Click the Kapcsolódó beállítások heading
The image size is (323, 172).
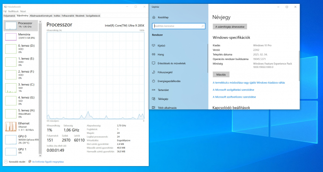click(x=231, y=107)
